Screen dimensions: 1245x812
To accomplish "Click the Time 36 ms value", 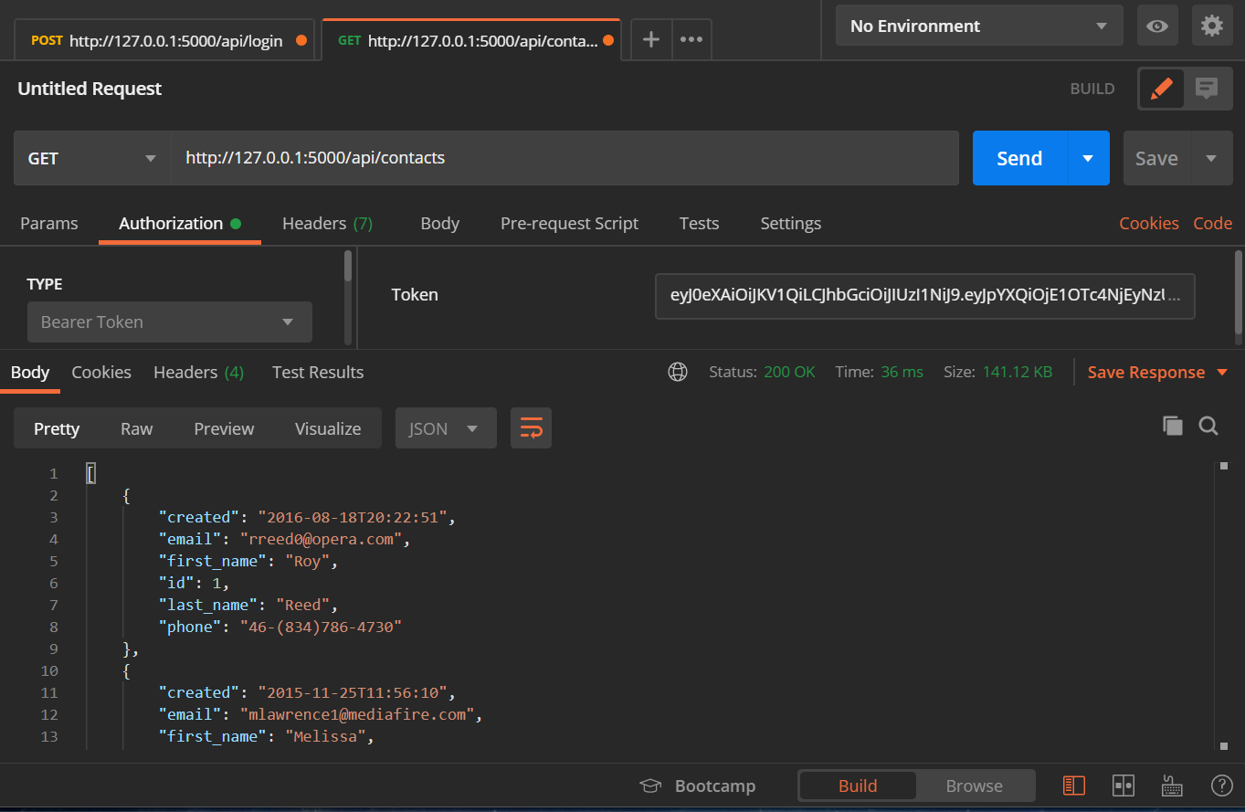I will 902,372.
